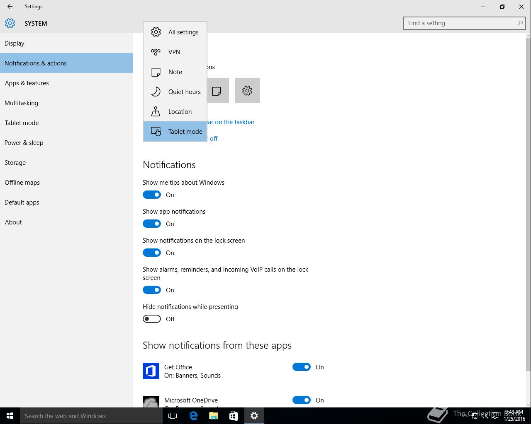Viewport: 531px width, 424px height.
Task: Click the taskbar clock showing 9:48 AM
Action: point(514,416)
